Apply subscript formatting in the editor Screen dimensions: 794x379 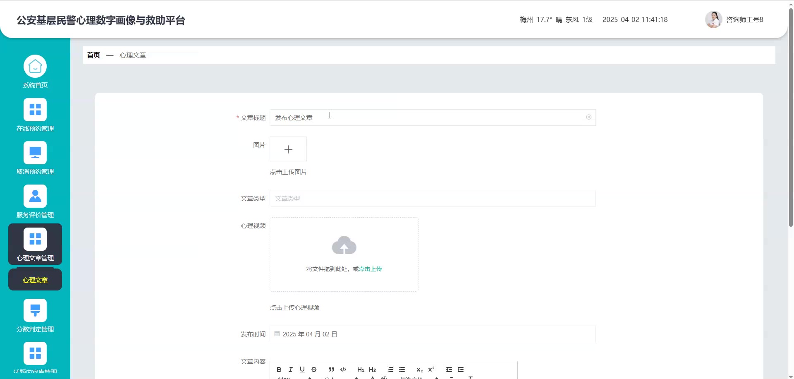(x=420, y=369)
